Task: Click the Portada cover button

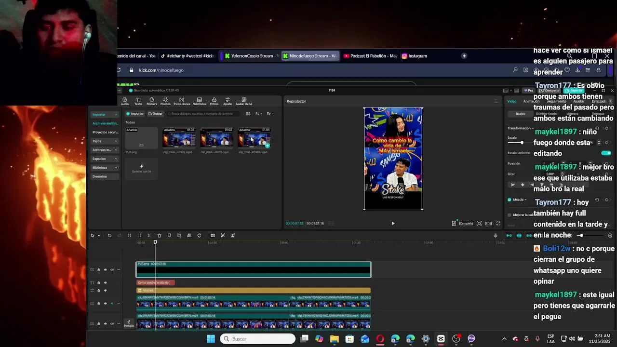Action: click(129, 323)
